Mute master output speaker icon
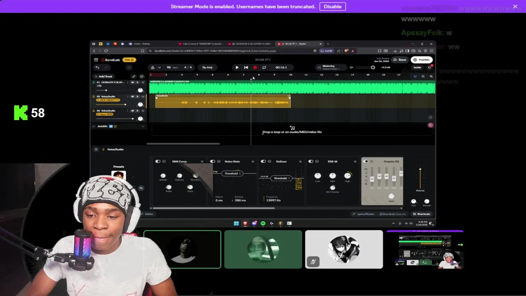Image resolution: width=526 pixels, height=296 pixels. point(351,67)
